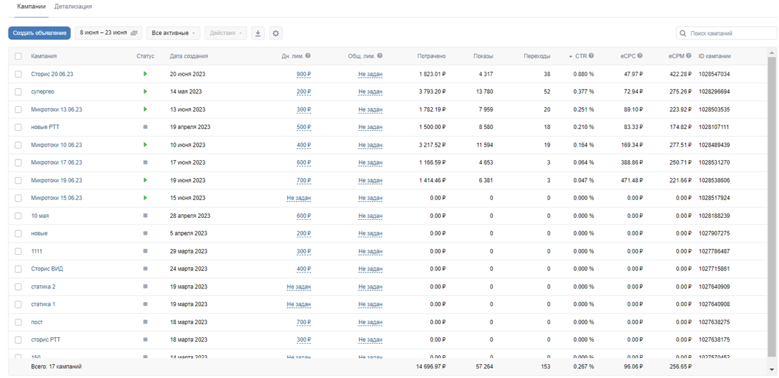This screenshot has width=779, height=378.
Task: Click the sort arrow before CTR
Action: [571, 56]
